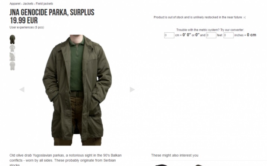
Task: Click the 19.99 EUR price text
Action: pos(24,20)
